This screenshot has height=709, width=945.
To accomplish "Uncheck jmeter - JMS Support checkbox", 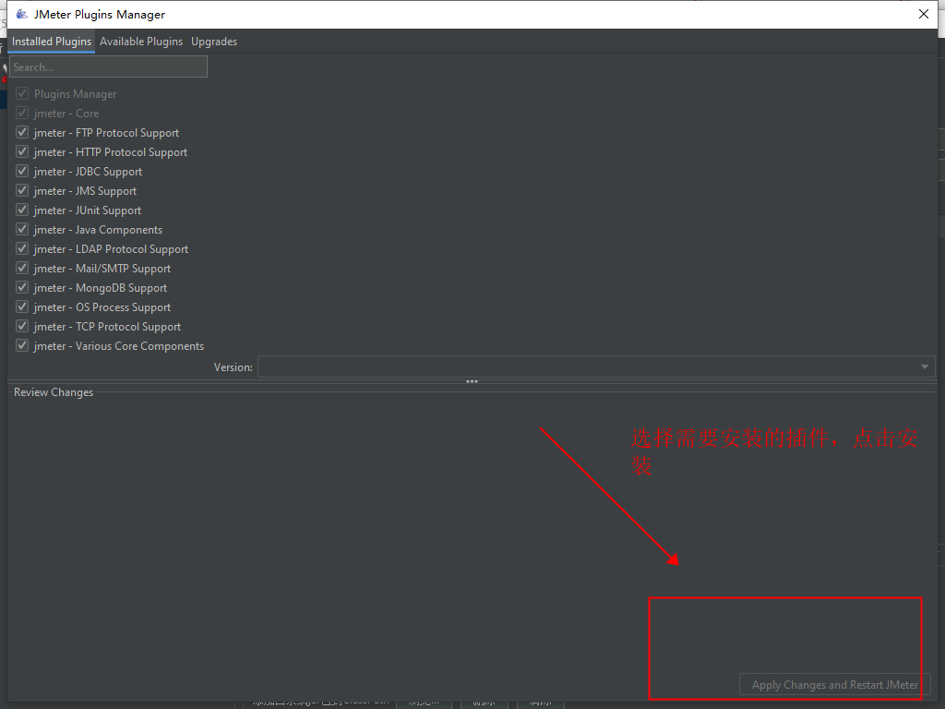I will click(x=22, y=190).
